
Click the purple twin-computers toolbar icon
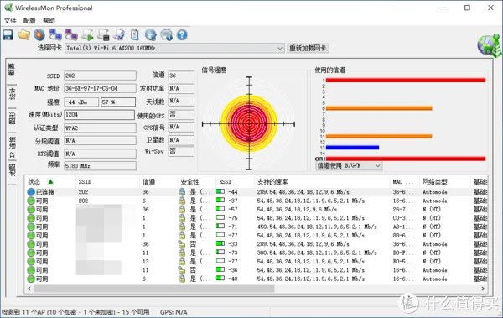point(71,34)
